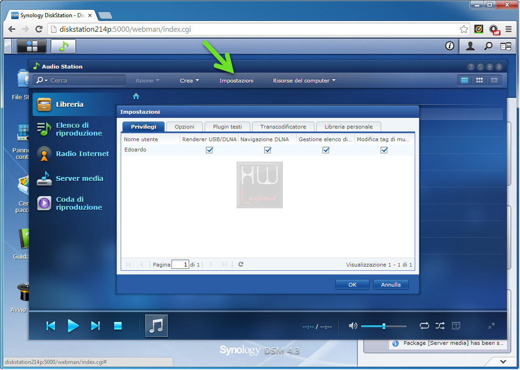Play the current track
The image size is (520, 370).
point(73,326)
